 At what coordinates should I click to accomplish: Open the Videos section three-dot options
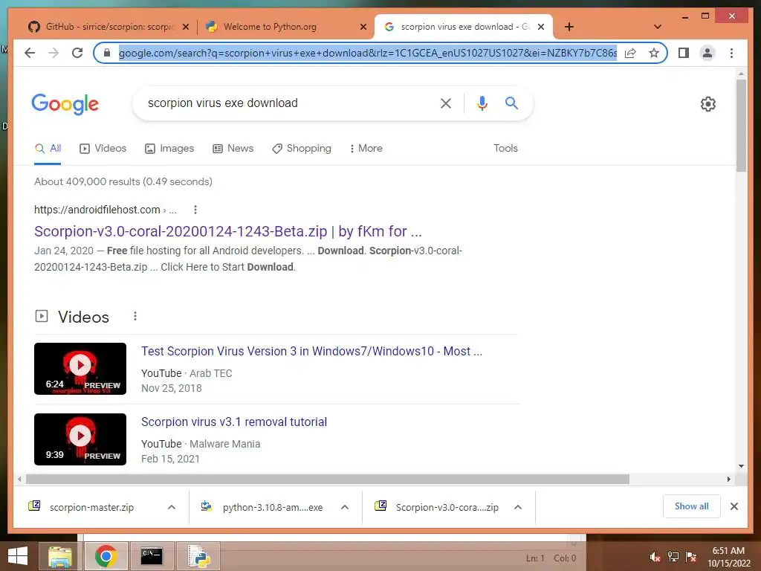tap(135, 317)
